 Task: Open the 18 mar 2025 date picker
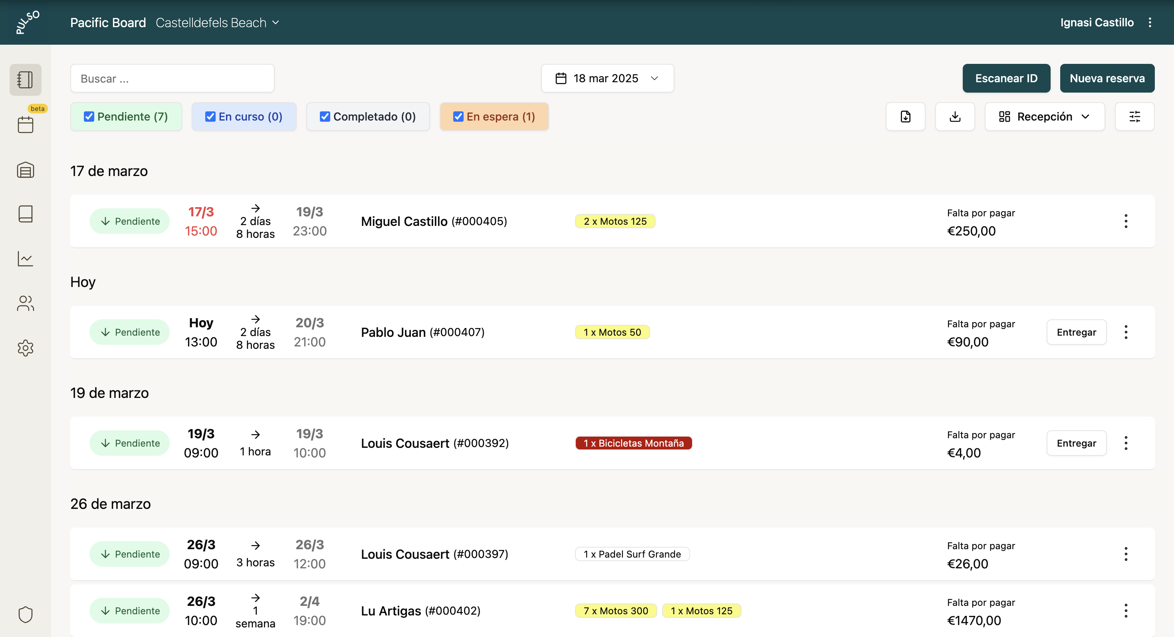click(x=607, y=78)
